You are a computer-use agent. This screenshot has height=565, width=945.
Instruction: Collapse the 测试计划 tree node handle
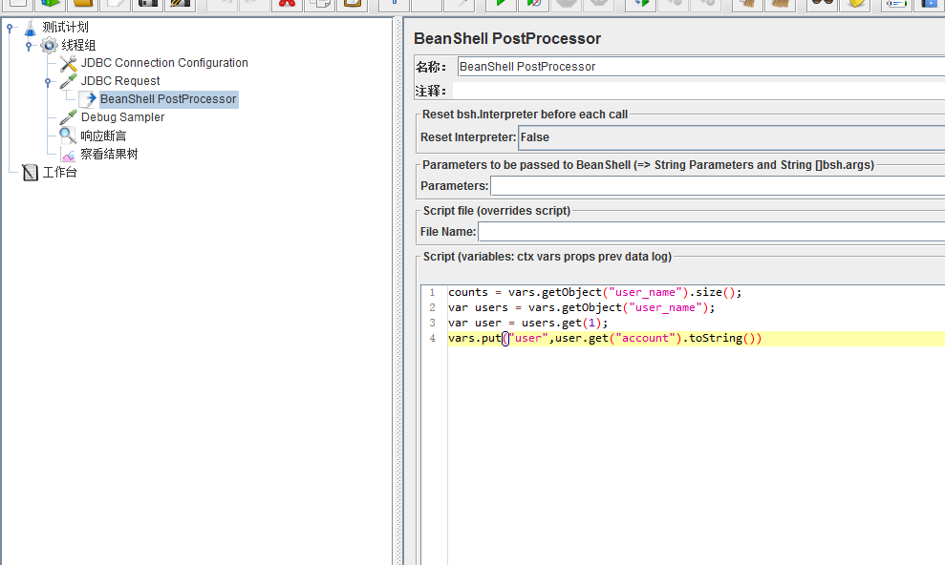click(x=10, y=28)
